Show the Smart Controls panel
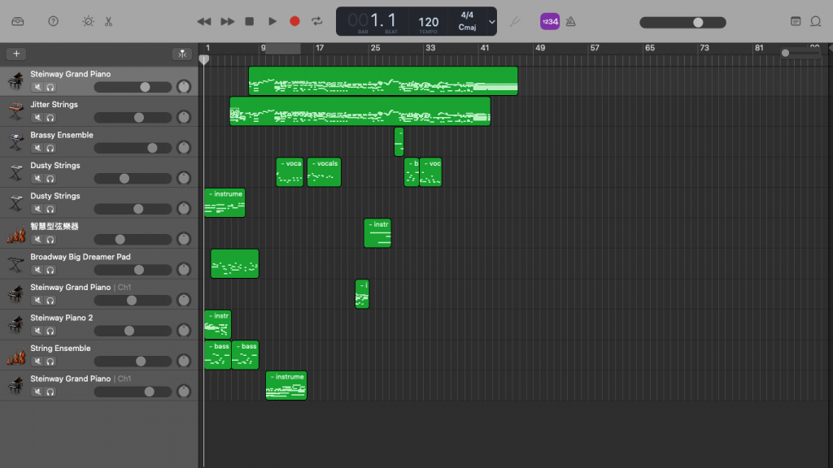Image resolution: width=833 pixels, height=468 pixels. coord(88,21)
